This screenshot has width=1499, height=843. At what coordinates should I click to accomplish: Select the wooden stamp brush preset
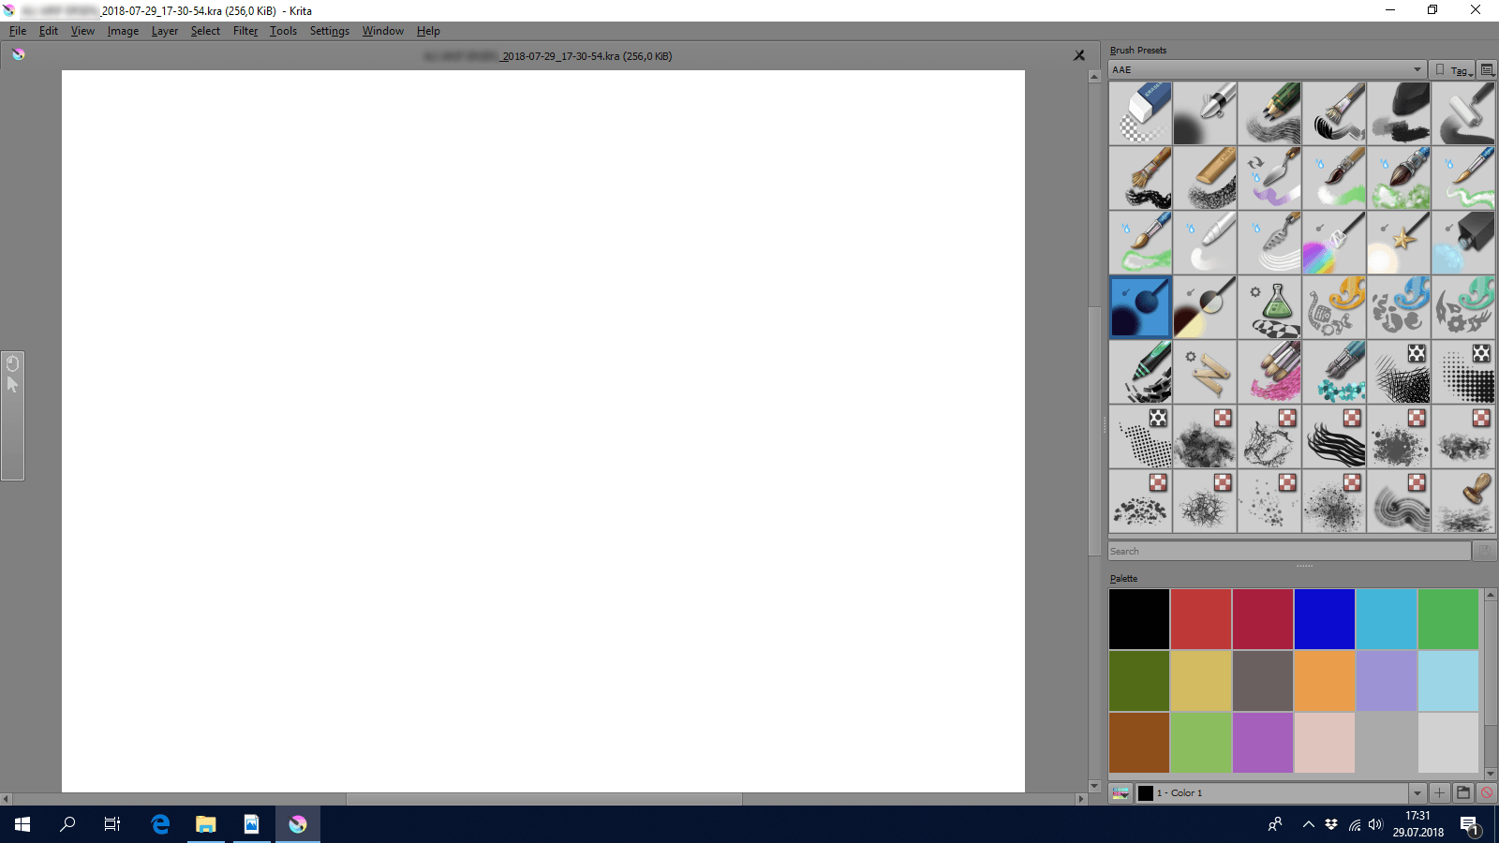[x=1463, y=501]
